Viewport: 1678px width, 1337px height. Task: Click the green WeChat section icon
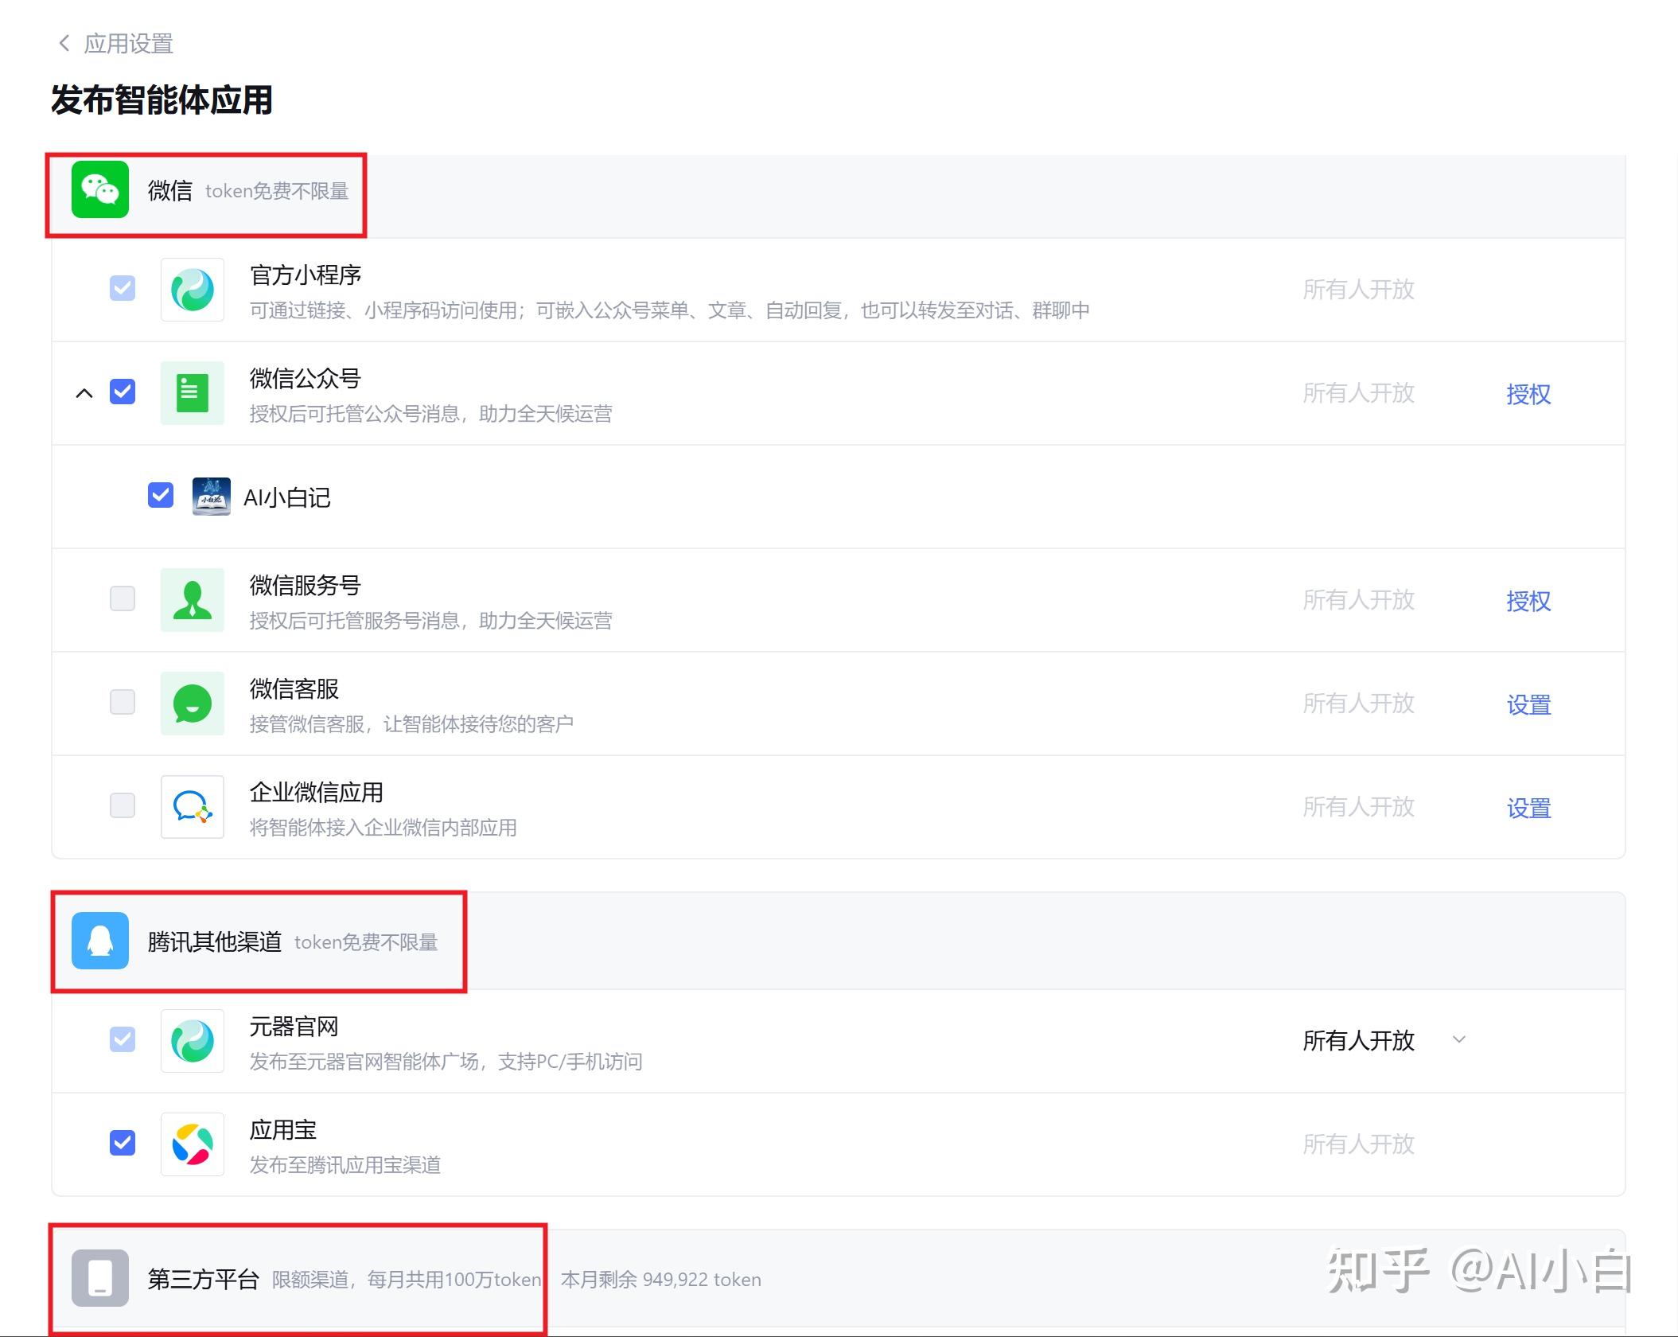pyautogui.click(x=100, y=189)
